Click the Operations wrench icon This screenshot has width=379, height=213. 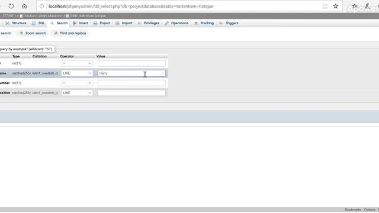click(x=167, y=23)
